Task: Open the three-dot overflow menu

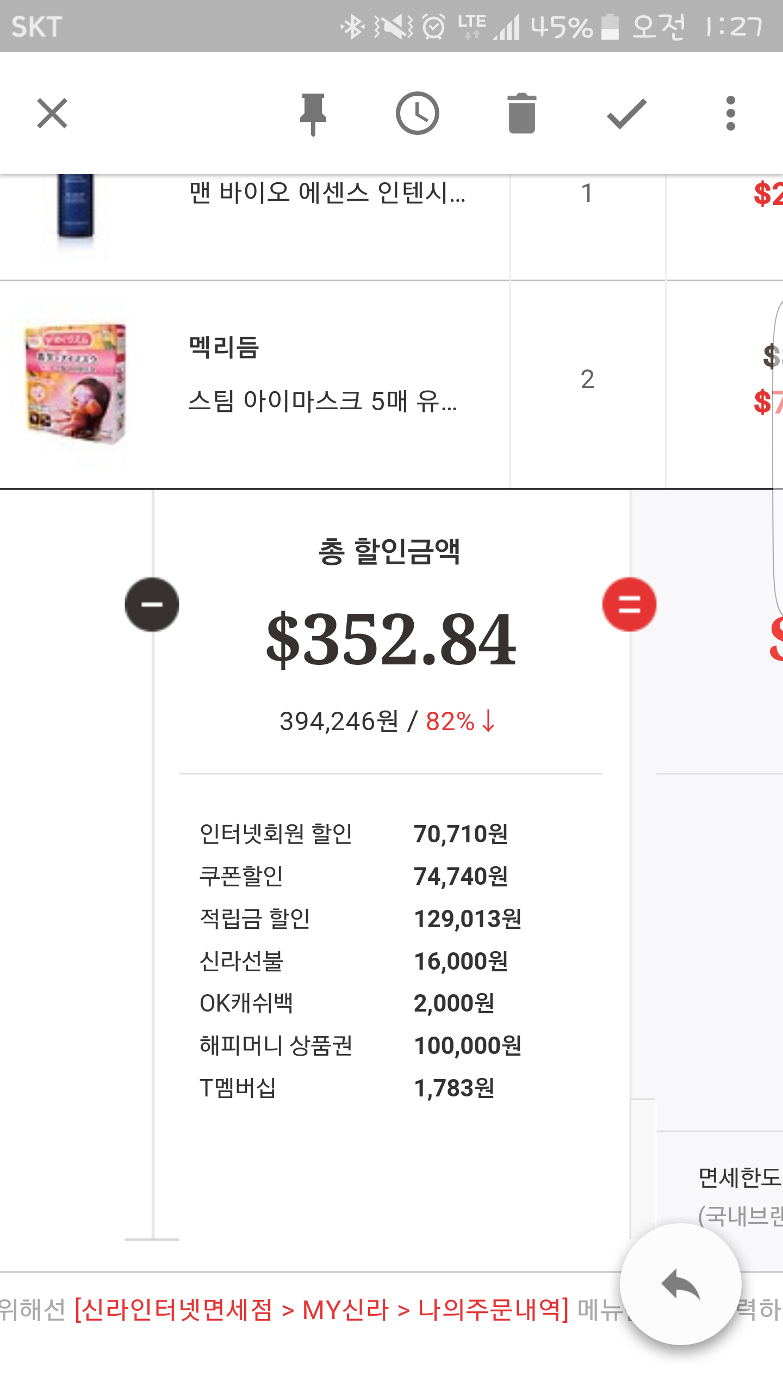Action: click(730, 113)
